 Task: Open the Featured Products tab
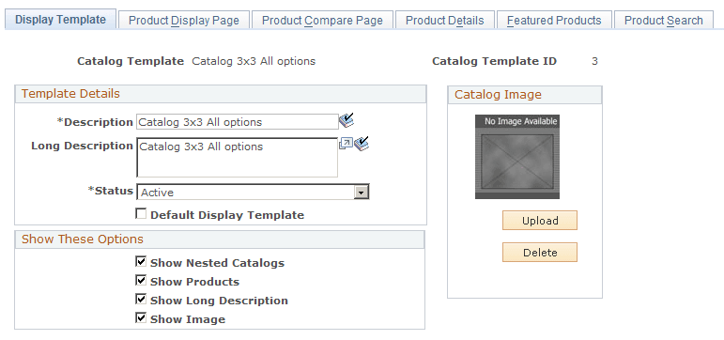coord(554,21)
